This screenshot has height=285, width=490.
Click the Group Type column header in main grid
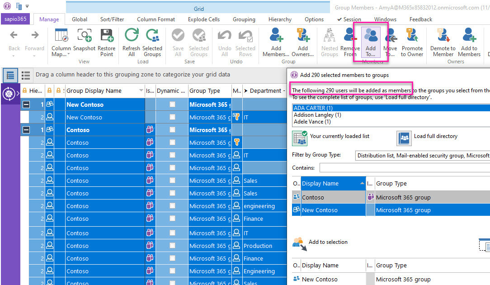[x=210, y=91]
